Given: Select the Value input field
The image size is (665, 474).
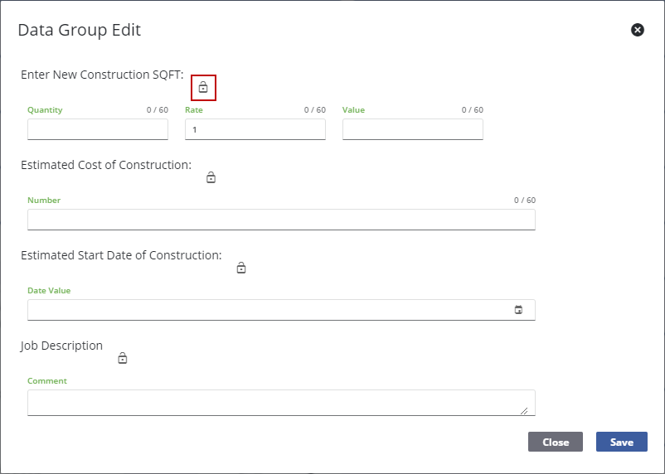Looking at the screenshot, I should 413,129.
